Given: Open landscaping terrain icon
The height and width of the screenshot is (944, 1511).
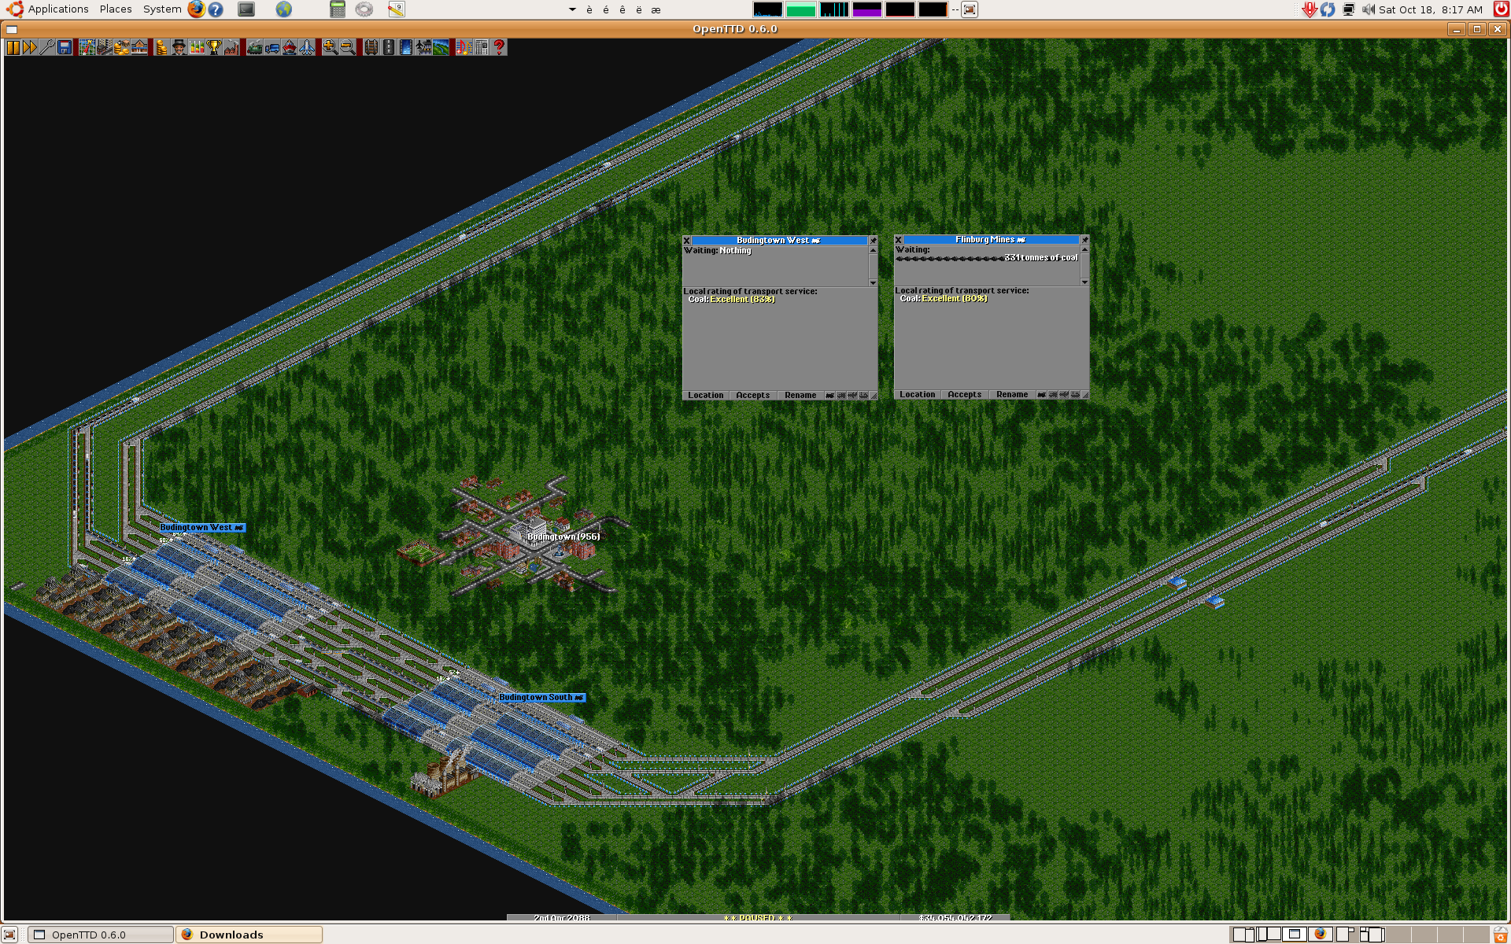Looking at the screenshot, I should pyautogui.click(x=440, y=47).
